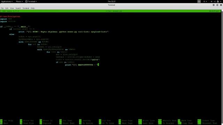Click the Replace shortcut
The image size is (223, 125).
[45, 123]
